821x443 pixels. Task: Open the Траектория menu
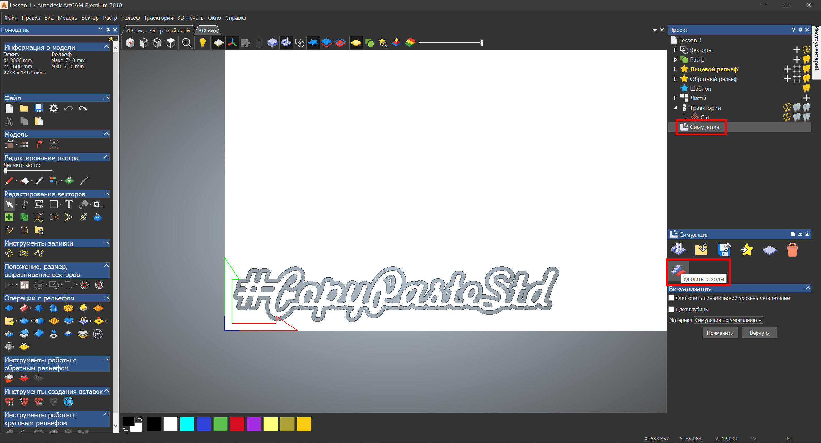(x=158, y=18)
